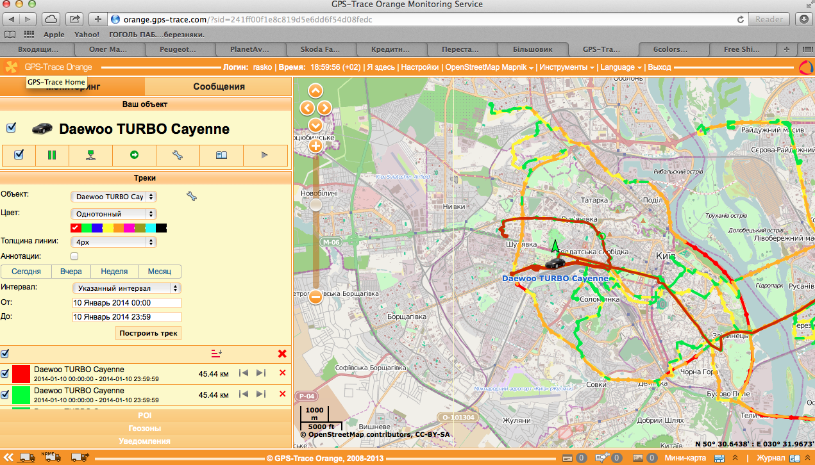Viewport: 815px width, 465px height.
Task: Pick the magenta track color swatch
Action: click(129, 228)
